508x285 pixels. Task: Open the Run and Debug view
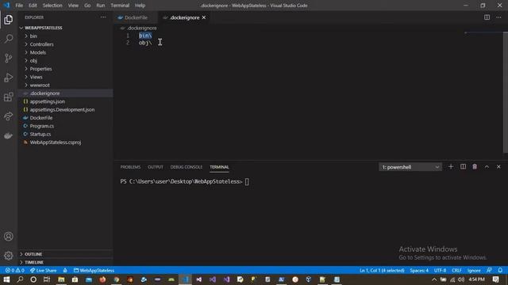tap(9, 78)
